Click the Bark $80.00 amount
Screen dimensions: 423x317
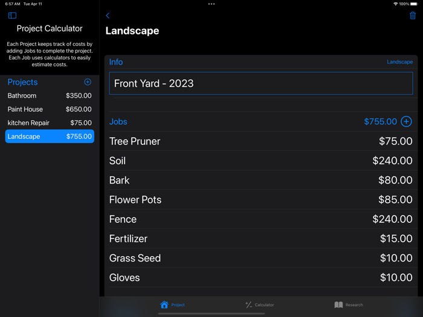[x=395, y=180]
